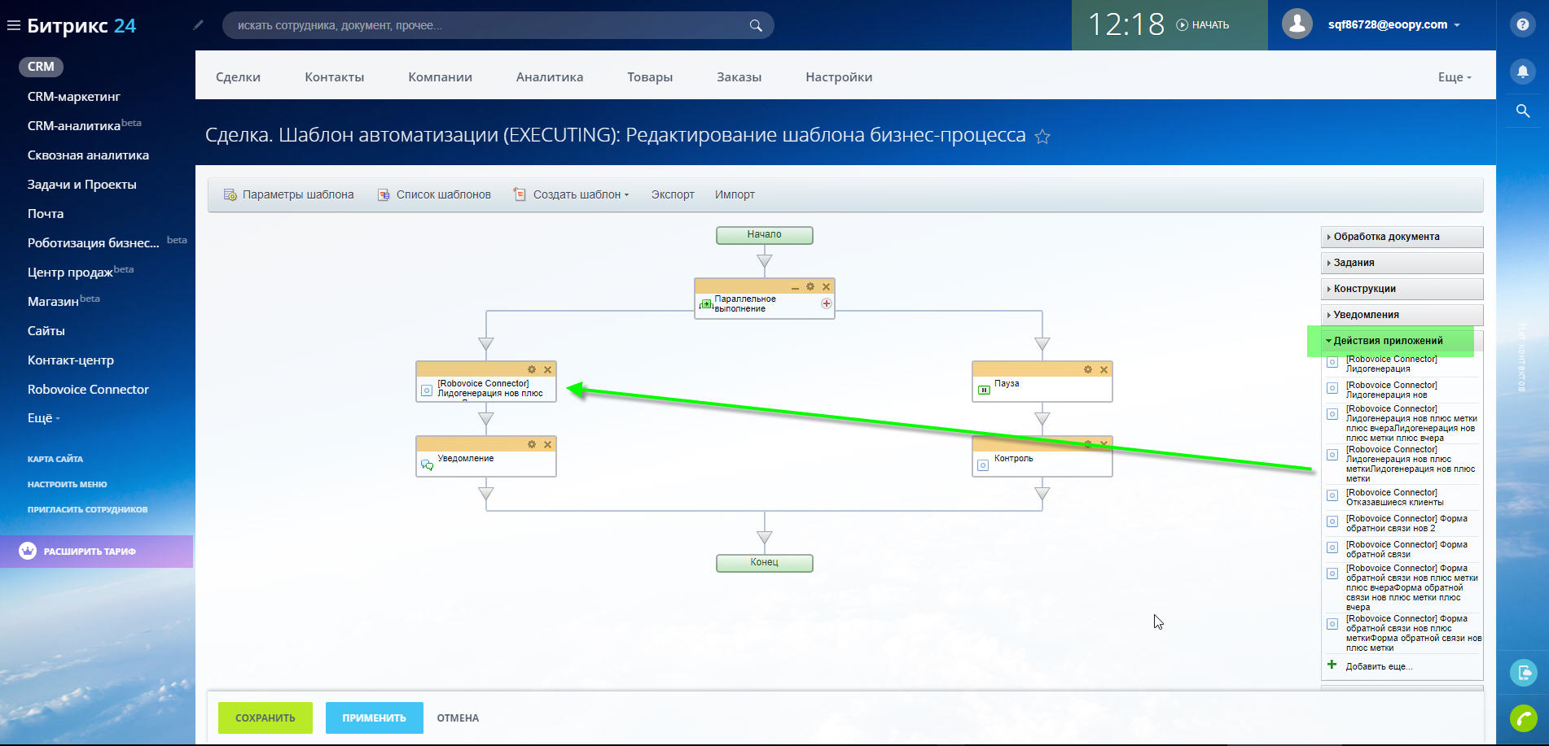Viewport: 1549px width, 746px height.
Task: Start workday with НАЧАТЬ button
Action: [x=1203, y=25]
